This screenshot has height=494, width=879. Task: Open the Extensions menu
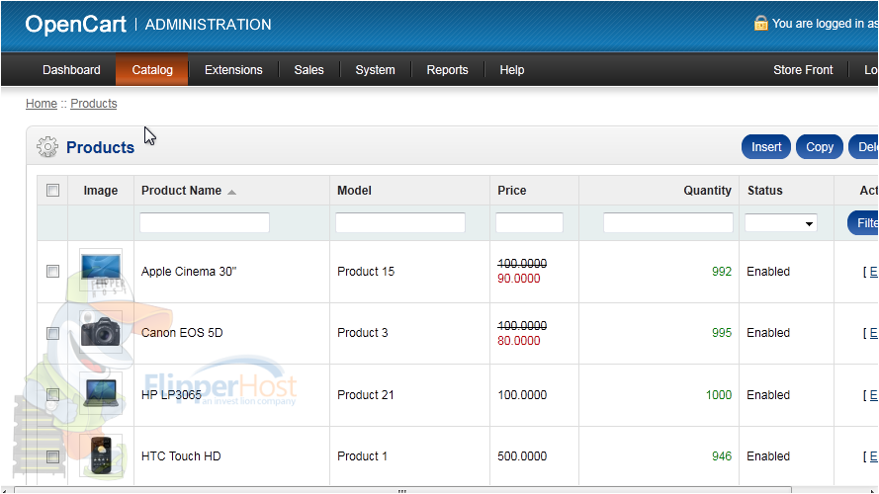tap(233, 70)
